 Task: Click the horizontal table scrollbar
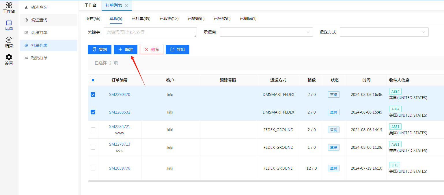(266, 181)
